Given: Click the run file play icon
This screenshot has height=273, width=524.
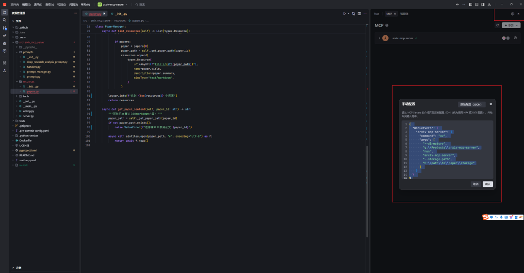Looking at the screenshot, I should coord(344,14).
